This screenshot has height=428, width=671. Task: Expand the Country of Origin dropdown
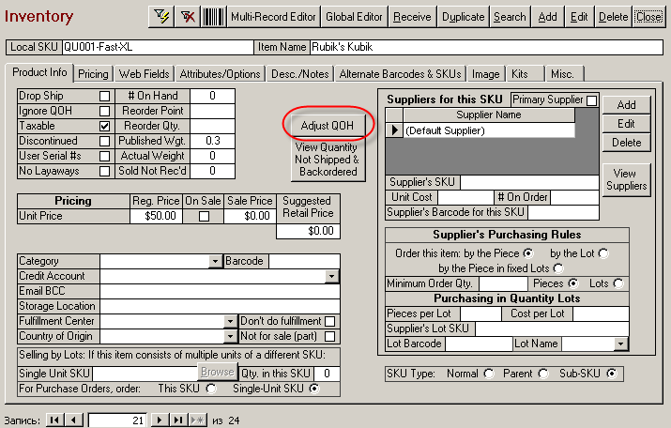pyautogui.click(x=230, y=336)
